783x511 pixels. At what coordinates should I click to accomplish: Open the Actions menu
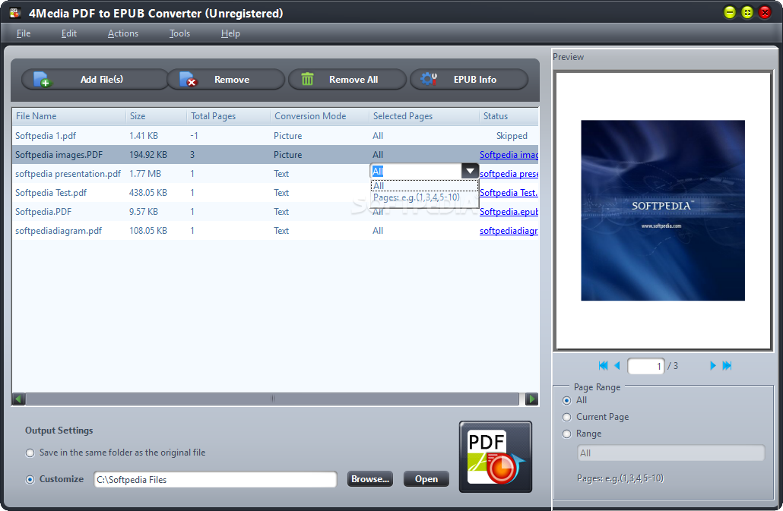coord(123,33)
